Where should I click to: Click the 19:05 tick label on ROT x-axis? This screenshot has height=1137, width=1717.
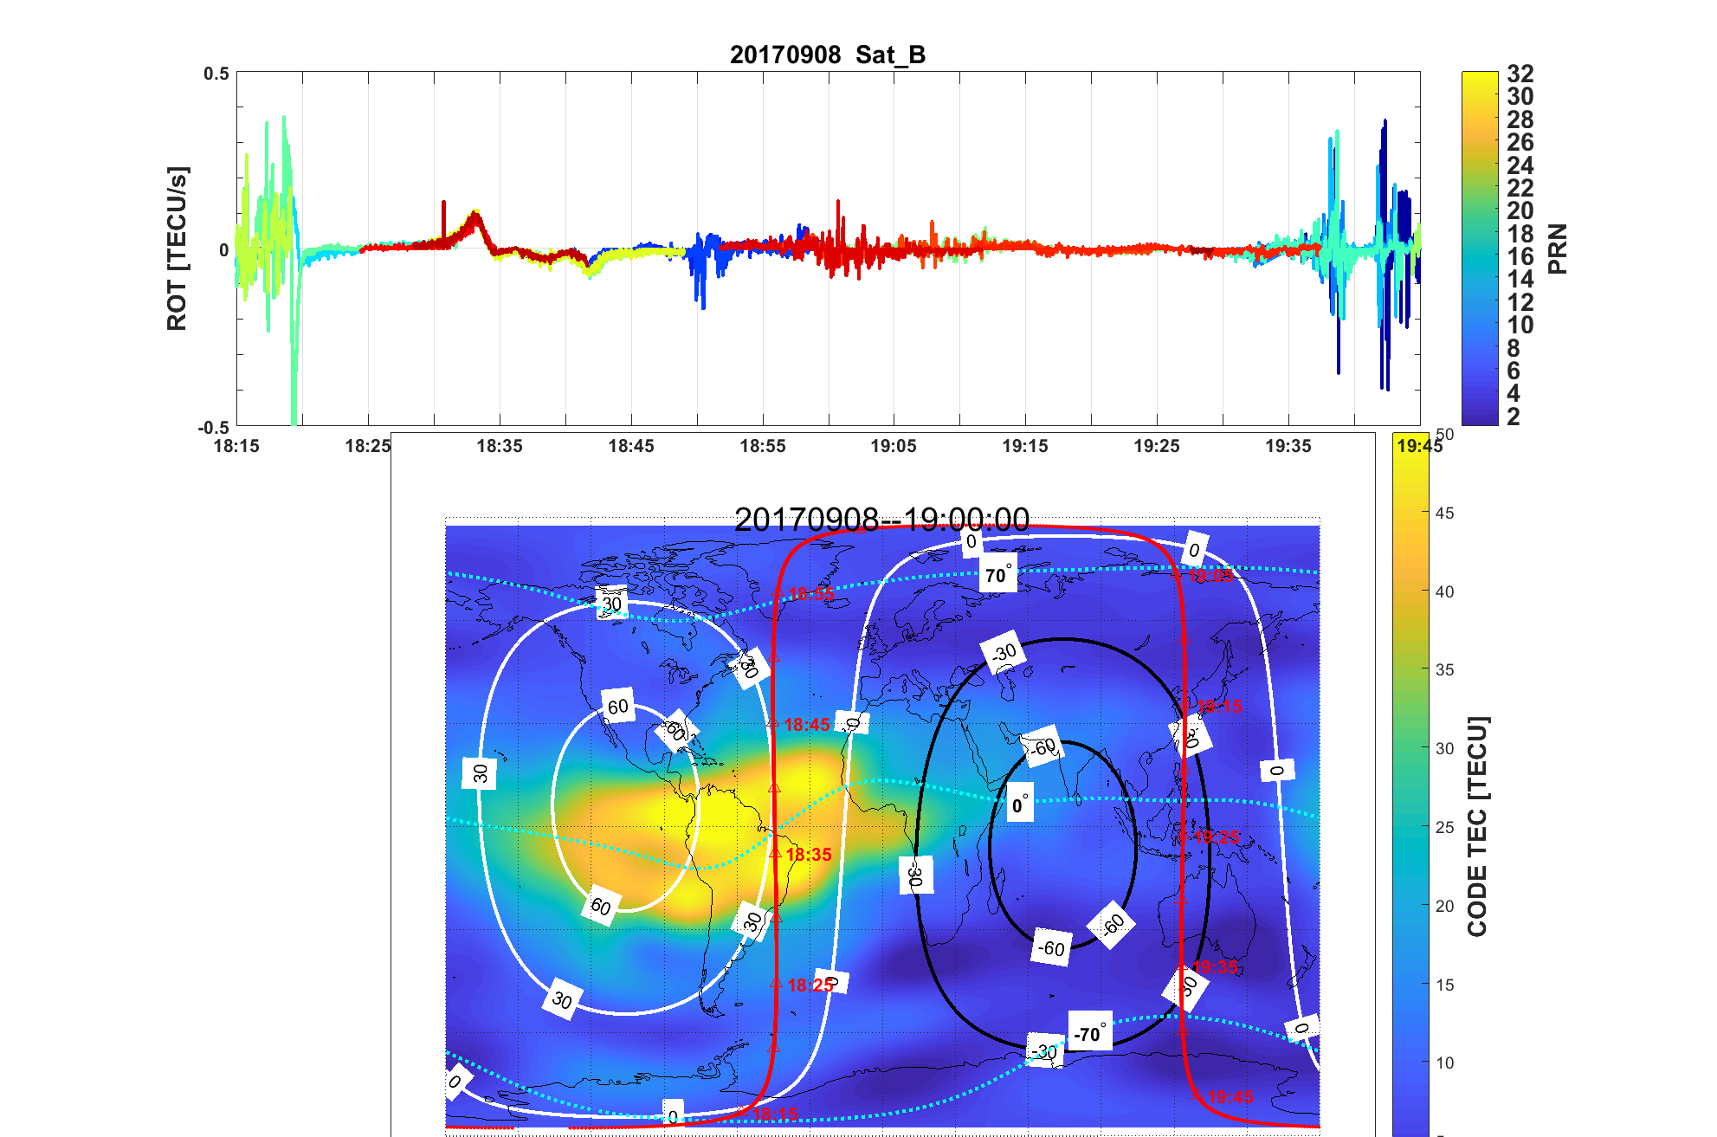point(893,446)
